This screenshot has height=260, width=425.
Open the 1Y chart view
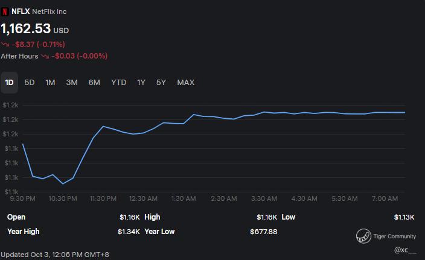[x=141, y=83]
